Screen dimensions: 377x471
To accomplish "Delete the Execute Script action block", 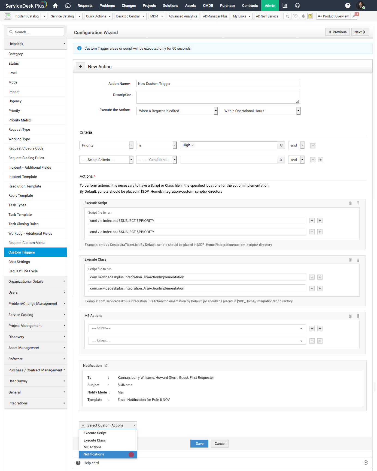I will (x=350, y=203).
